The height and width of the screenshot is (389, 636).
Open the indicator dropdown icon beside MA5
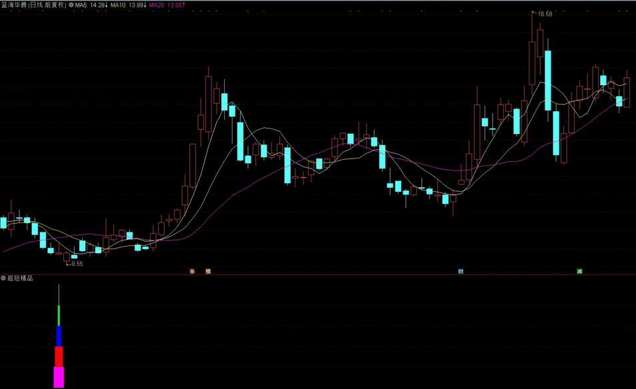71,5
